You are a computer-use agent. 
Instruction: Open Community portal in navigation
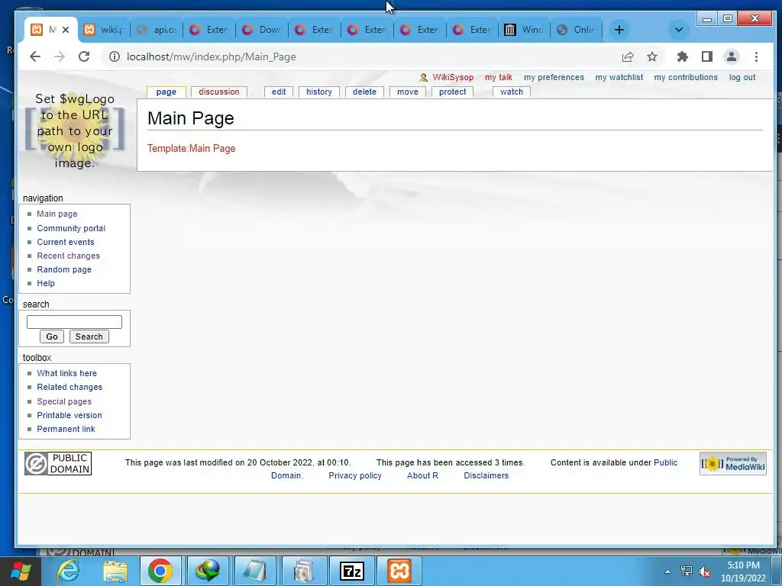[71, 228]
